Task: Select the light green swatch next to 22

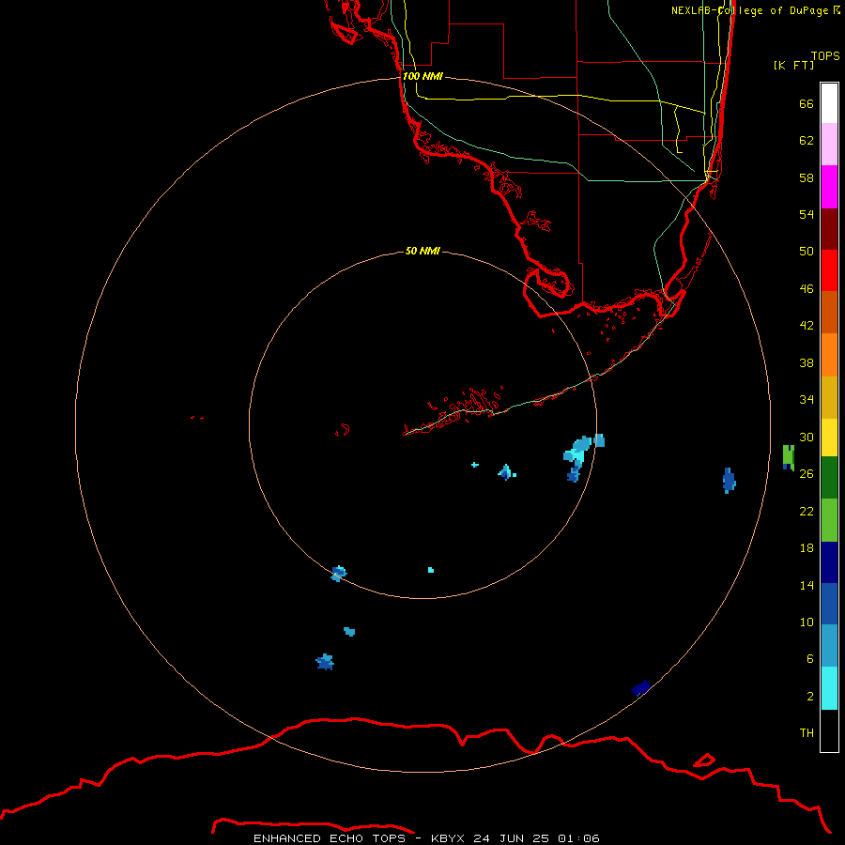Action: [x=829, y=520]
